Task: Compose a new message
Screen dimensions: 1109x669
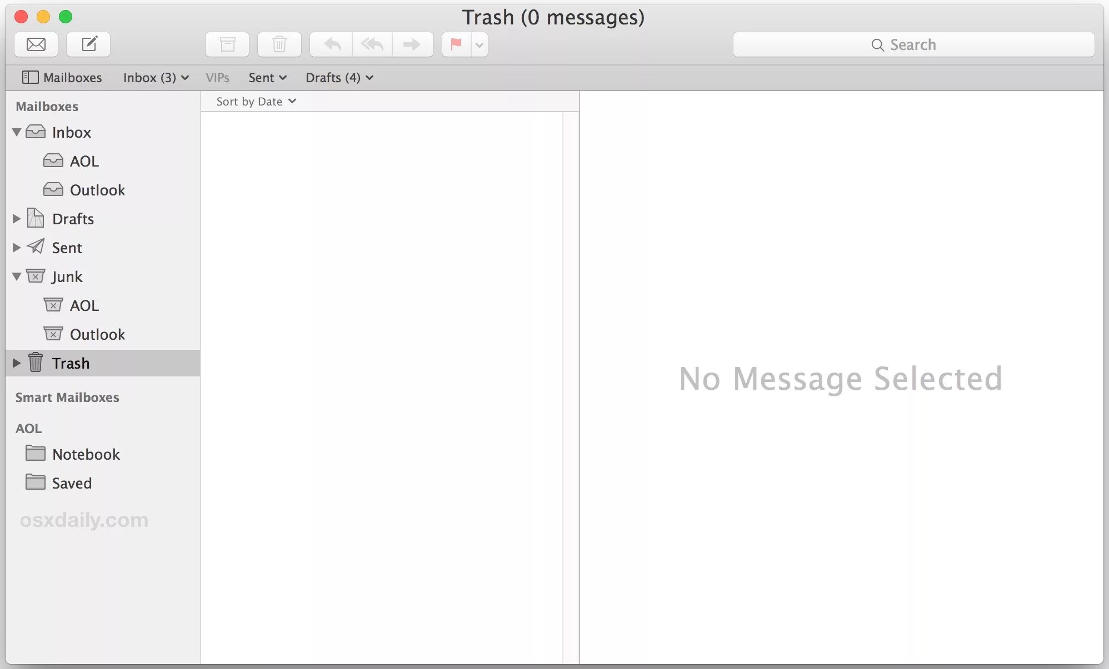Action: click(88, 44)
